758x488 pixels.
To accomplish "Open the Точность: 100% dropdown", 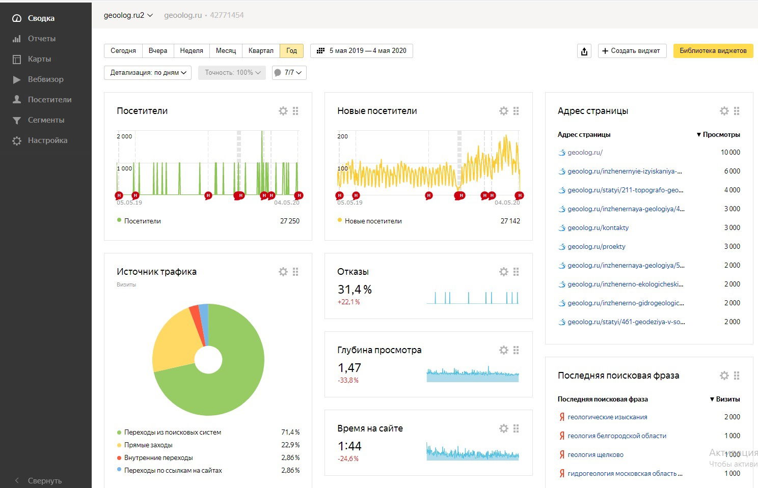I will (232, 73).
